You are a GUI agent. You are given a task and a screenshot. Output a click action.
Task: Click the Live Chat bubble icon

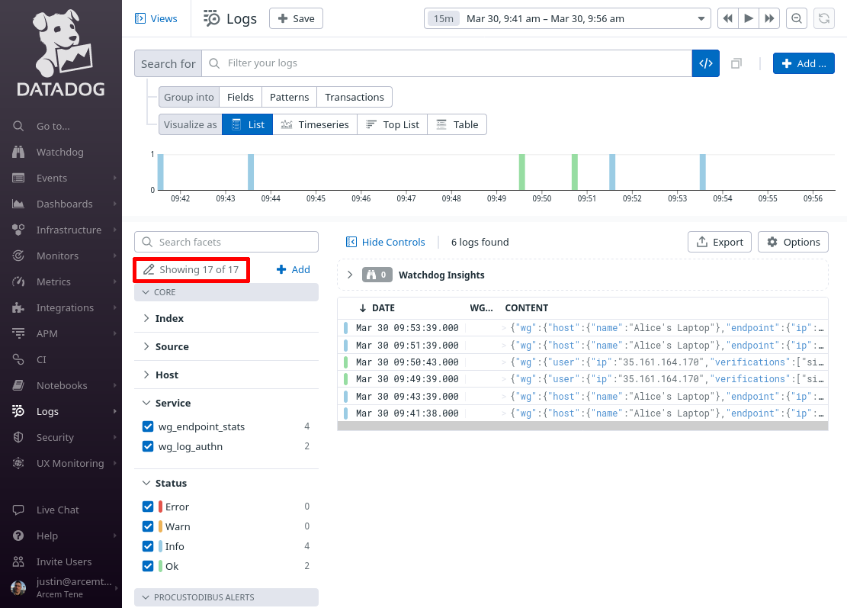[18, 510]
